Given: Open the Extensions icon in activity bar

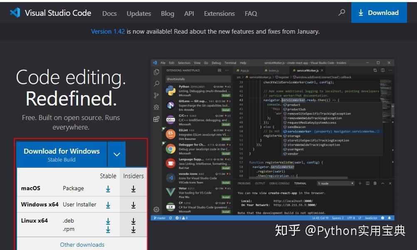Looking at the screenshot, I should pos(156,119).
